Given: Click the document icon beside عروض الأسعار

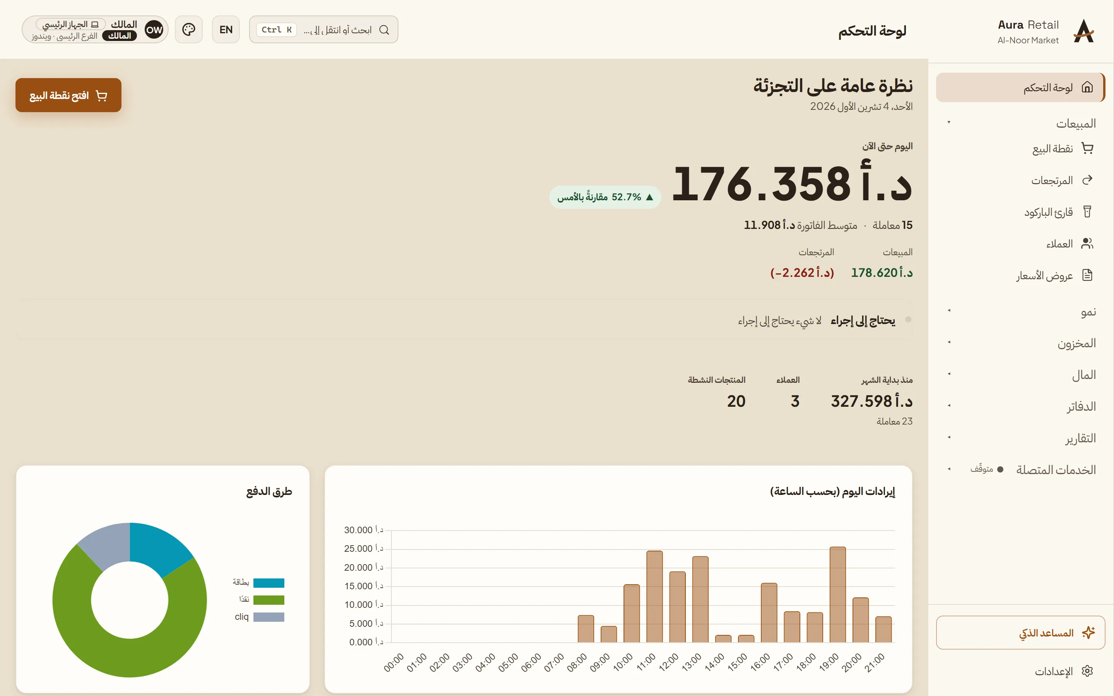Looking at the screenshot, I should tap(1087, 275).
